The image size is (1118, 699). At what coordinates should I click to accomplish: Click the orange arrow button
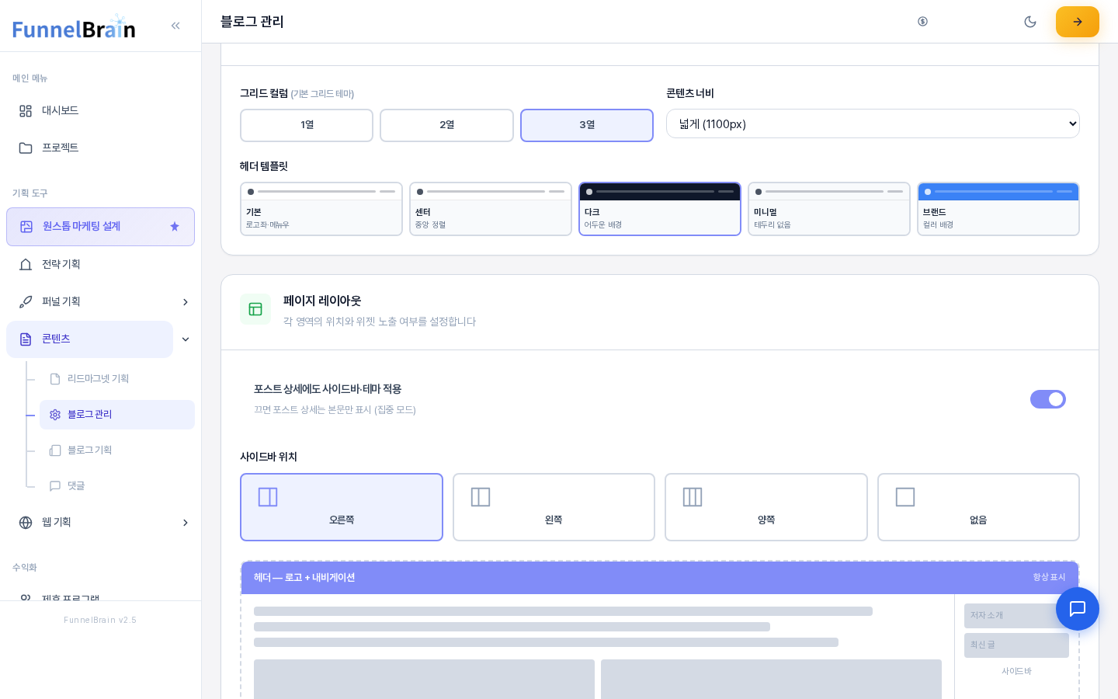tap(1078, 22)
